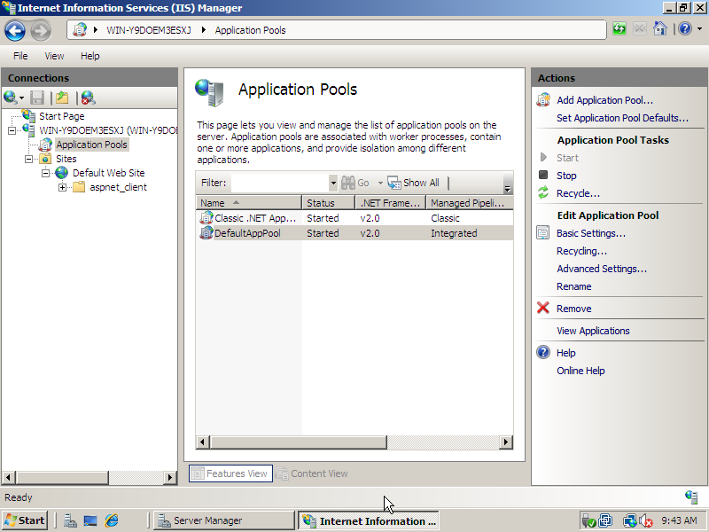Switch to the Server Manager taskbar button

coord(223,520)
